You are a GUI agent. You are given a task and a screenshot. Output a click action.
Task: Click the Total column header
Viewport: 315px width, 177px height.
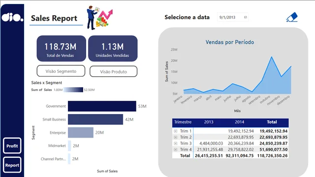tap(272, 122)
